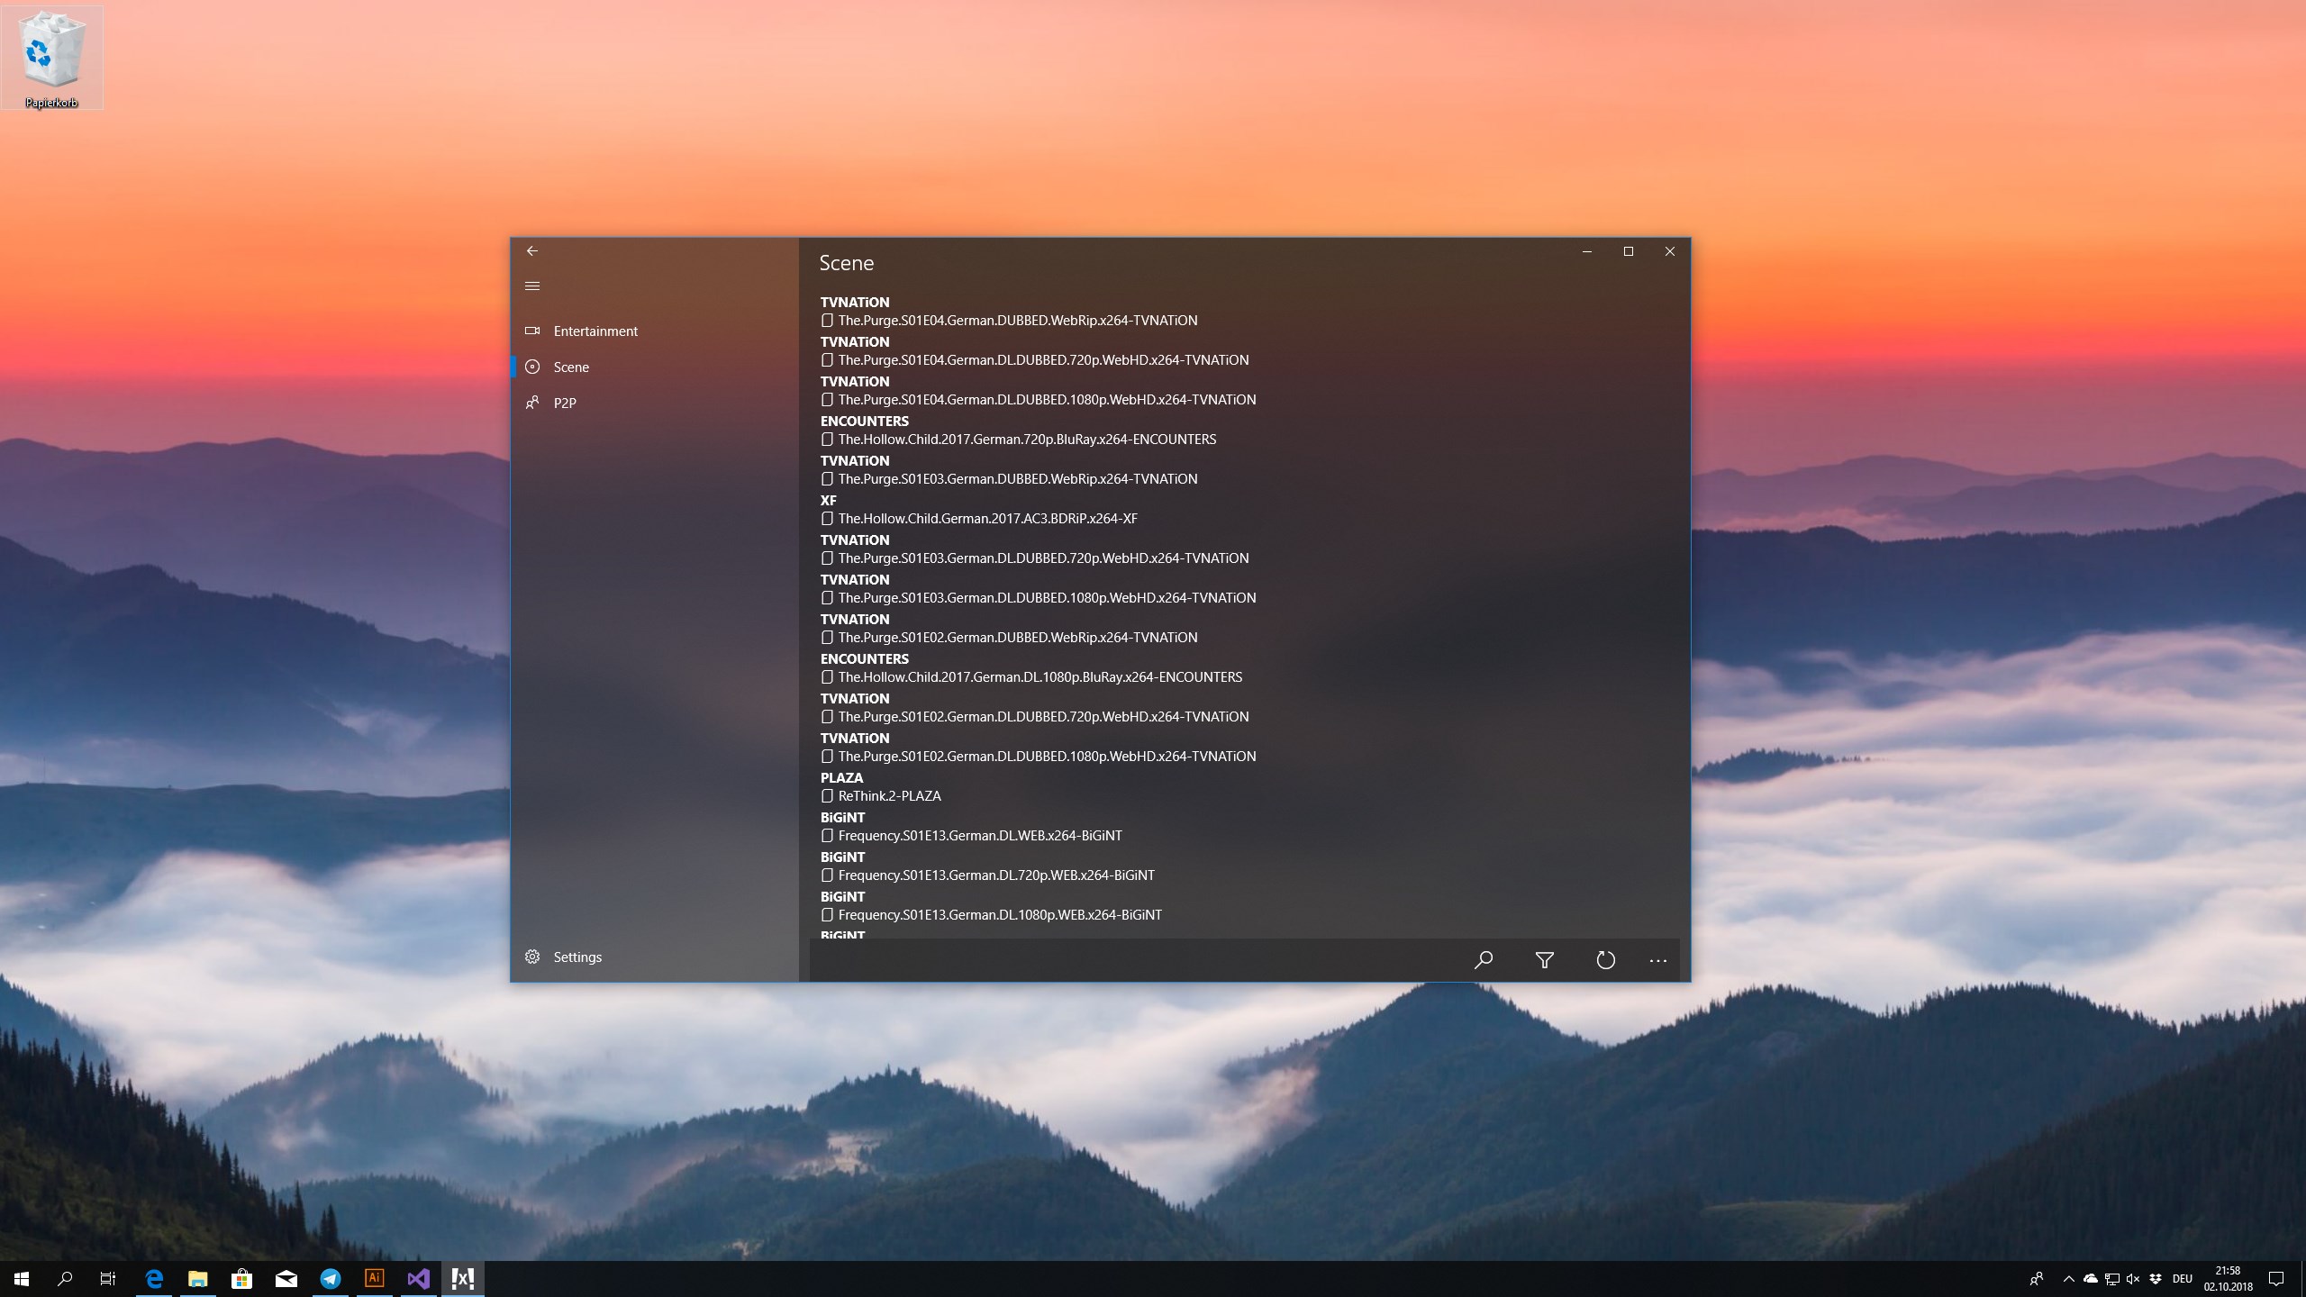Open the xREL app icon on the taskbar

[x=461, y=1277]
